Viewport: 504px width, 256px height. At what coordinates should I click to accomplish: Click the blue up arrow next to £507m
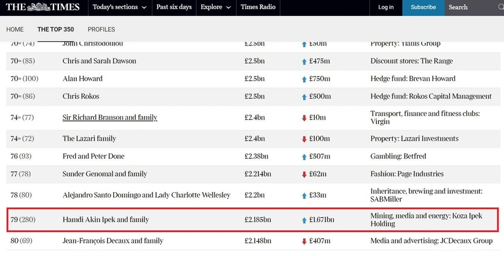click(304, 157)
